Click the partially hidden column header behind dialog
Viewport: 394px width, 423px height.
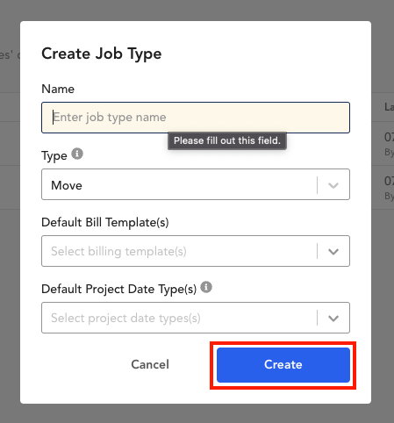coord(390,107)
